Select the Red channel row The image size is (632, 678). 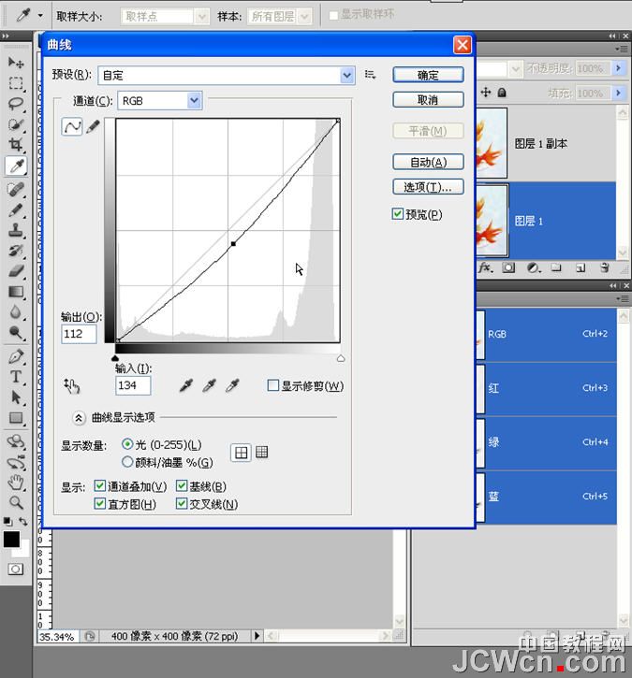546,388
